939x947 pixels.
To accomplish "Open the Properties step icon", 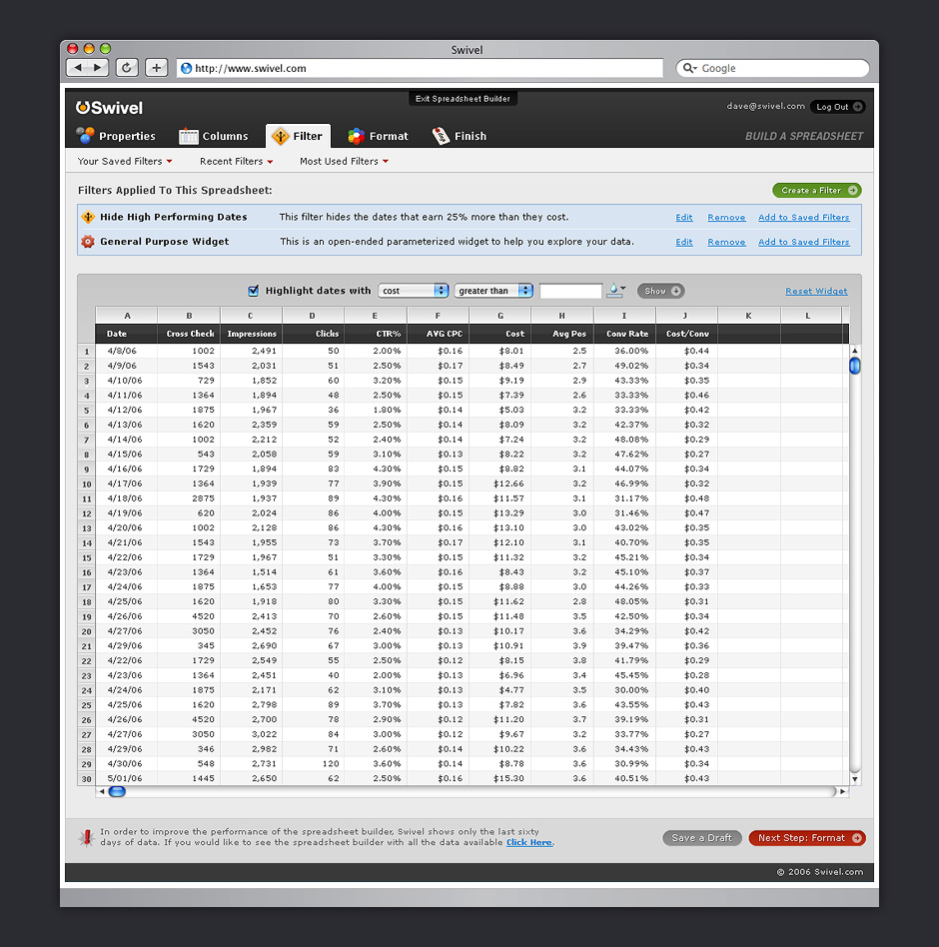I will pyautogui.click(x=86, y=136).
